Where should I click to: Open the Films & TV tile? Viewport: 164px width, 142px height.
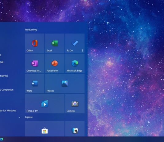[x=45, y=104]
